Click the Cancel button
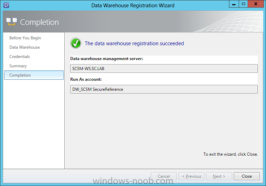 pyautogui.click(x=164, y=176)
